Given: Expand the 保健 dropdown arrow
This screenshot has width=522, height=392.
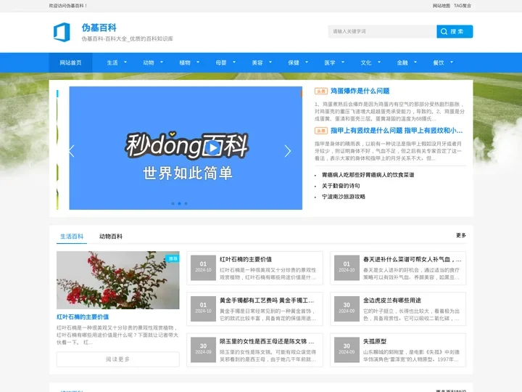Looking at the screenshot, I should pos(307,62).
